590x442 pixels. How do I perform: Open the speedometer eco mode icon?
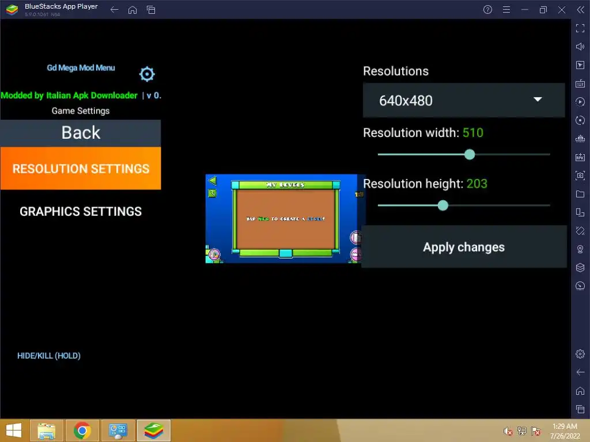pyautogui.click(x=580, y=286)
